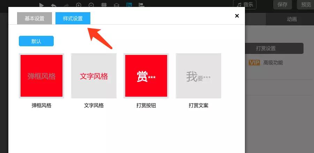
Task: Click the zoom in plus icon
Action: point(79,5)
